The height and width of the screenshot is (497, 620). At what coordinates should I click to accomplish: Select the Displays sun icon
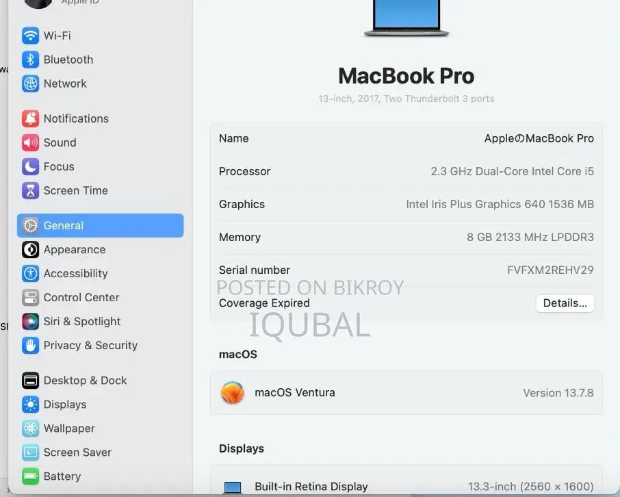(x=30, y=405)
